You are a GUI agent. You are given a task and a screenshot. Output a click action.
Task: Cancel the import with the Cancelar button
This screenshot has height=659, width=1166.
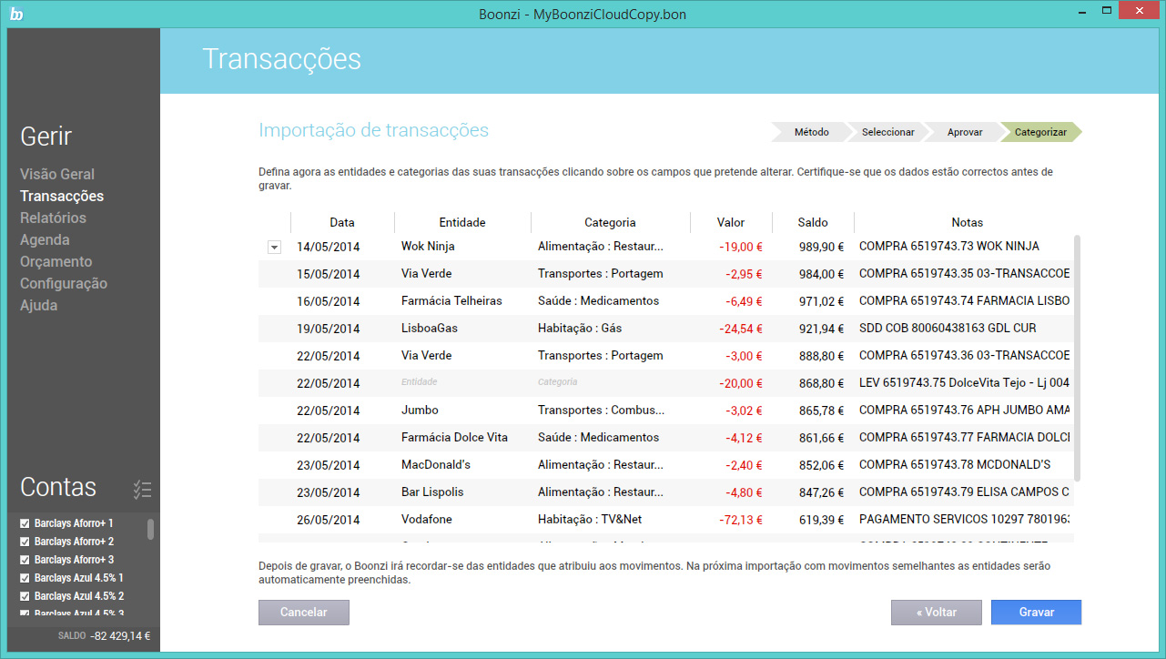[x=303, y=613]
